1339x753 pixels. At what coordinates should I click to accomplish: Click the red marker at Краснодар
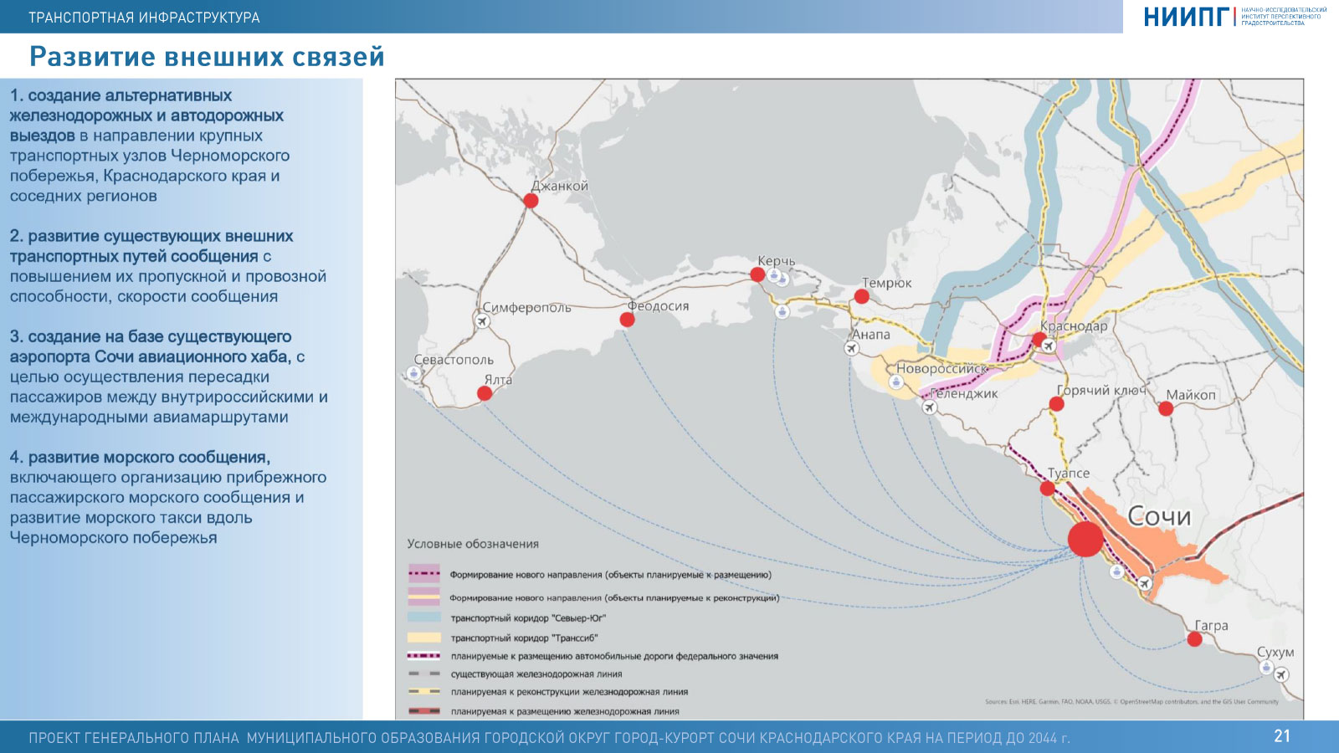click(x=1039, y=340)
